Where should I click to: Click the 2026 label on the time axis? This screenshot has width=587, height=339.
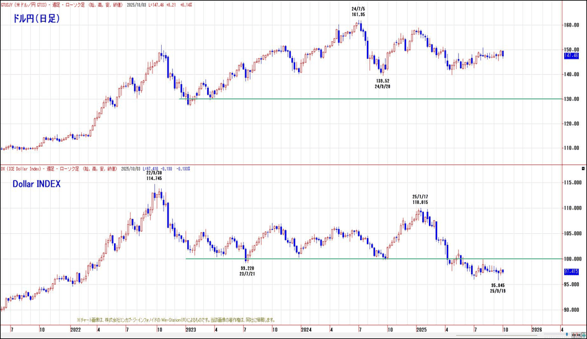tap(536, 330)
